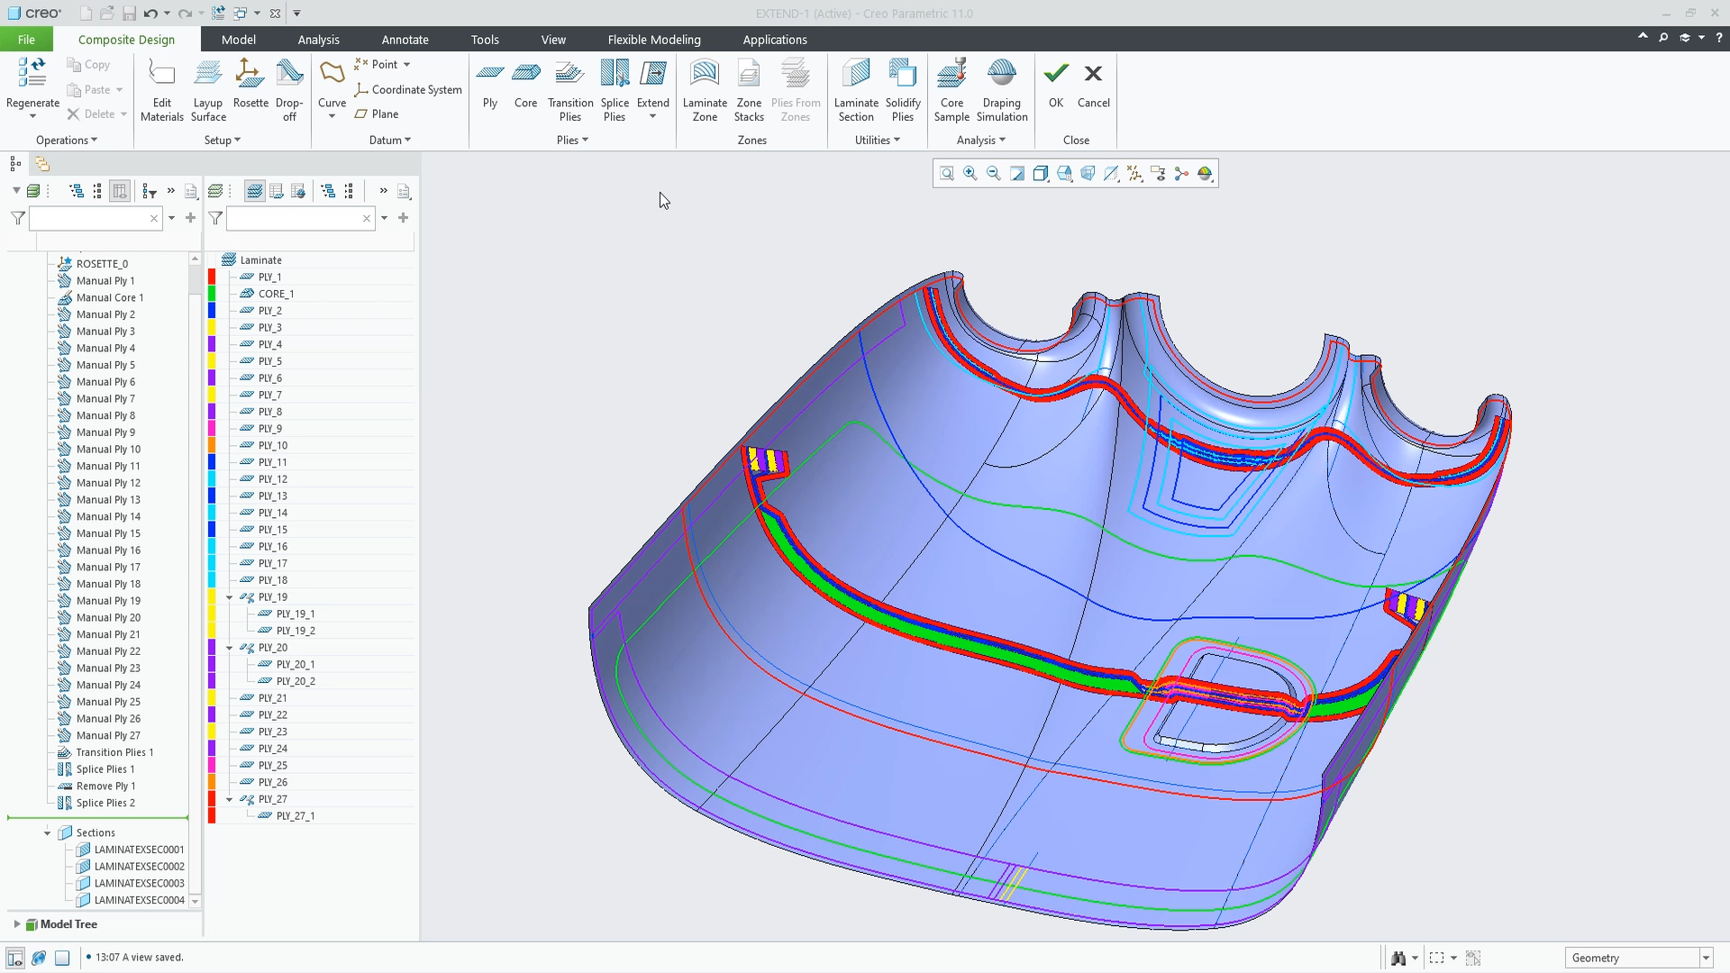Toggle perspective view in graphics toolbar
1730x973 pixels.
point(1088,174)
